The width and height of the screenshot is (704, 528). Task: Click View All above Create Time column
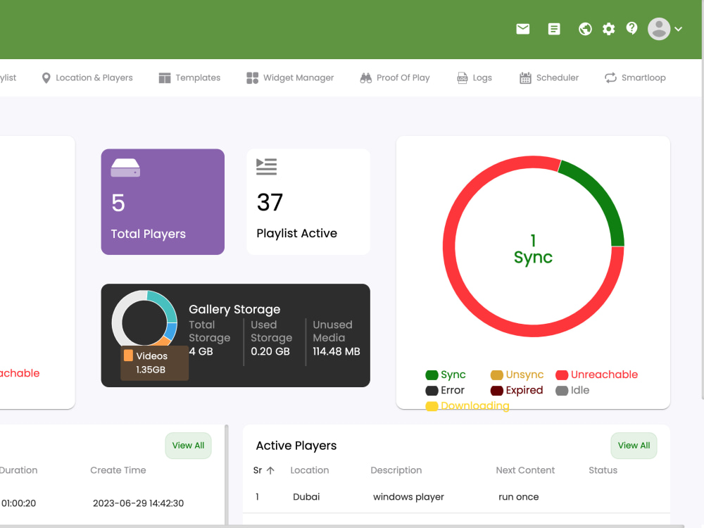click(x=188, y=445)
